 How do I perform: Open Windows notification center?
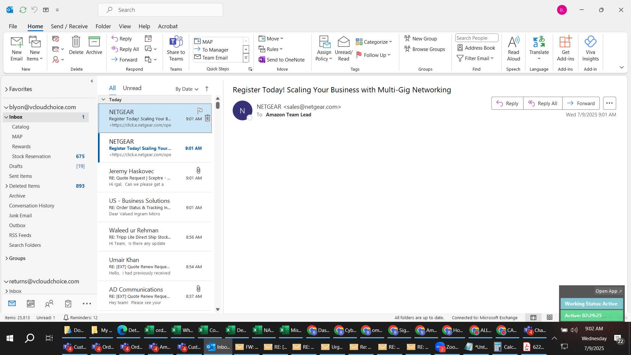click(x=619, y=339)
